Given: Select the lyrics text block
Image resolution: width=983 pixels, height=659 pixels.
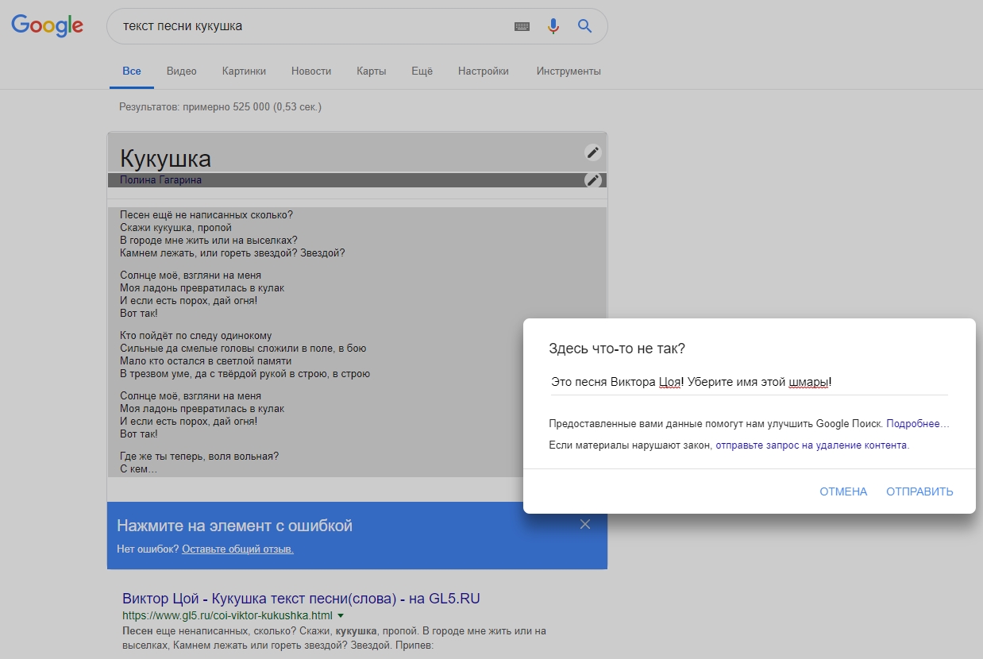Looking at the screenshot, I should pyautogui.click(x=357, y=342).
